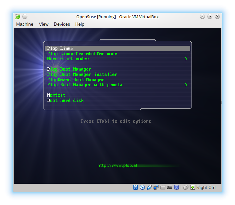Maximize the VirtualBox window

pos(210,17)
